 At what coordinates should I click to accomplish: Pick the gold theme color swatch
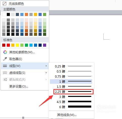36,14
